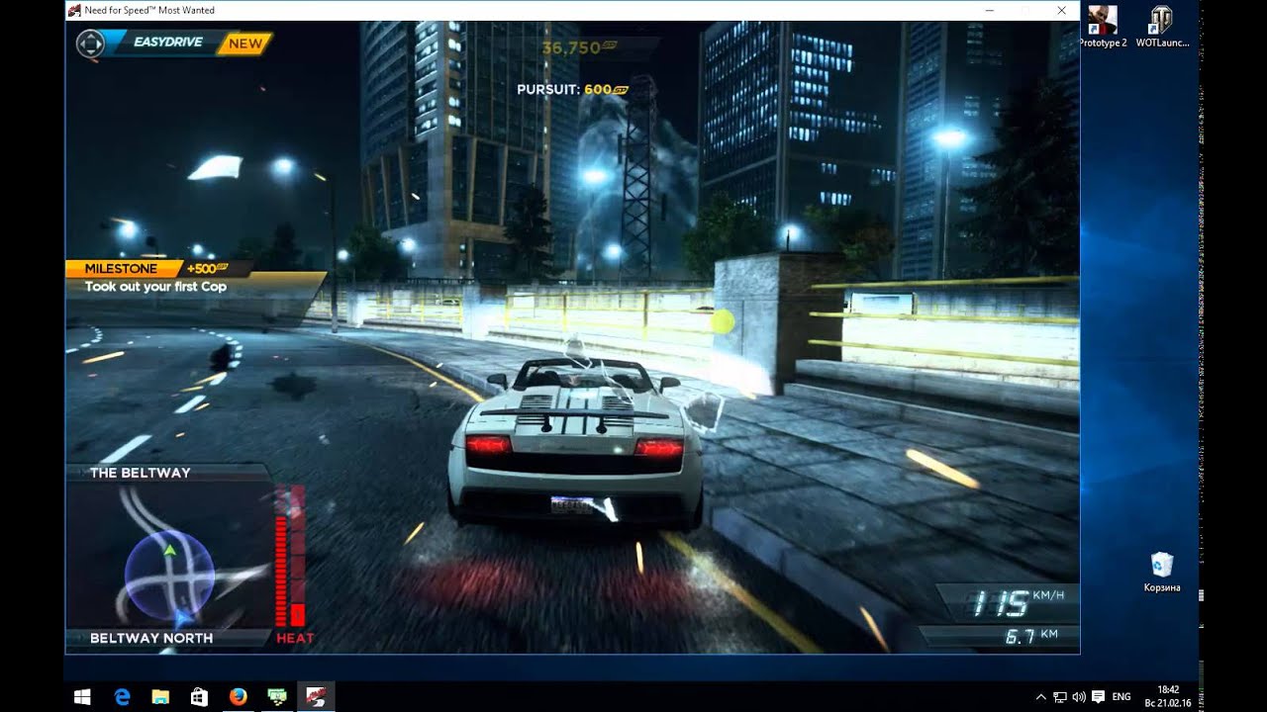
Task: Open the Action Center notifications icon
Action: (x=1097, y=696)
